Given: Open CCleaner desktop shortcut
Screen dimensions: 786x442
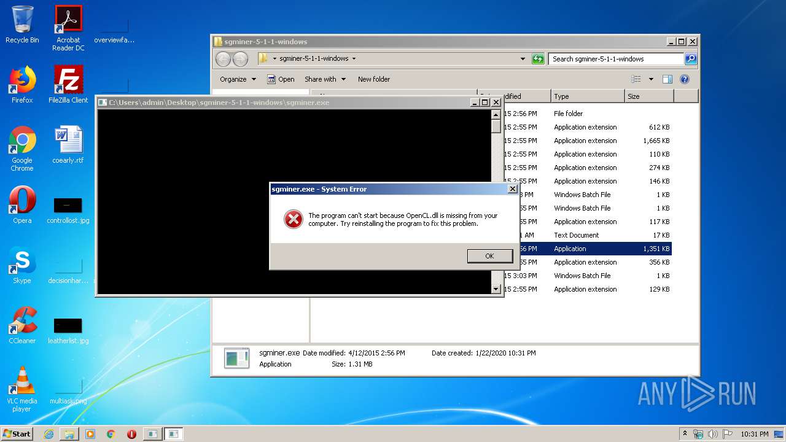Looking at the screenshot, I should [22, 325].
